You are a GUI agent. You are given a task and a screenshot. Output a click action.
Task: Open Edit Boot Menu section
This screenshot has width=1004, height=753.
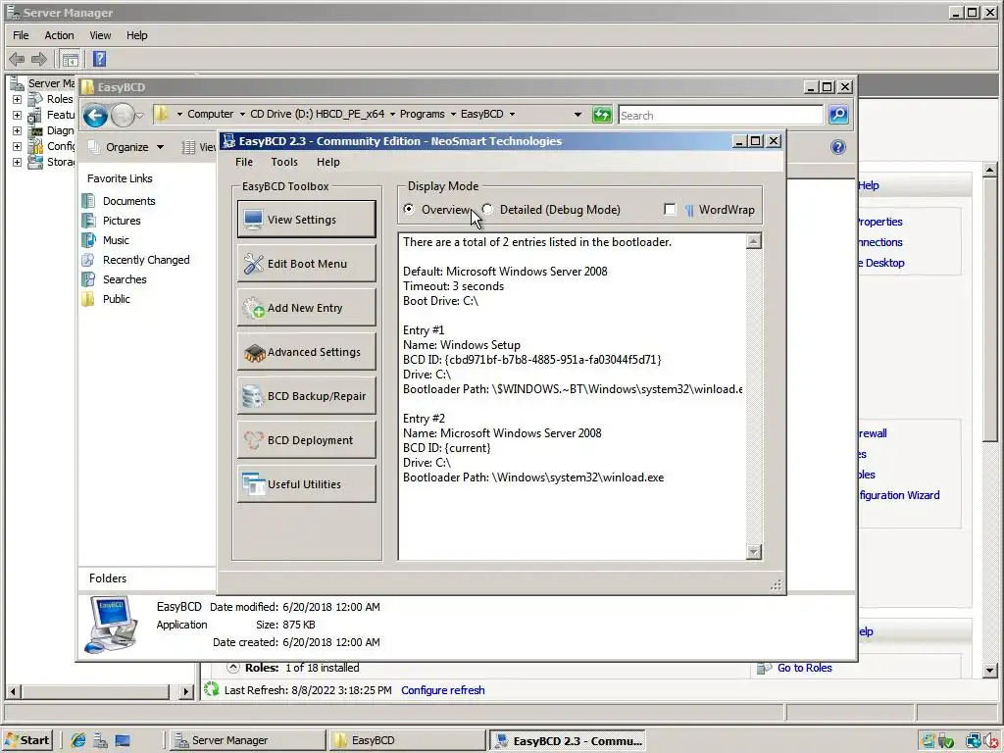pyautogui.click(x=306, y=263)
